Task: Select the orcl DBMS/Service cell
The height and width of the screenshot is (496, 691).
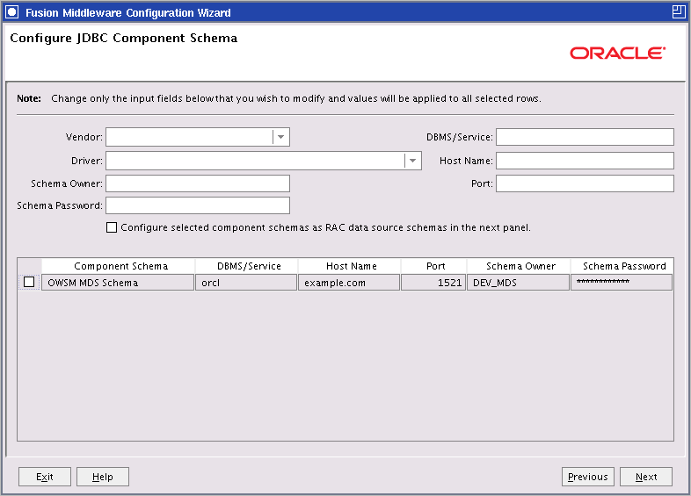Action: click(x=246, y=283)
